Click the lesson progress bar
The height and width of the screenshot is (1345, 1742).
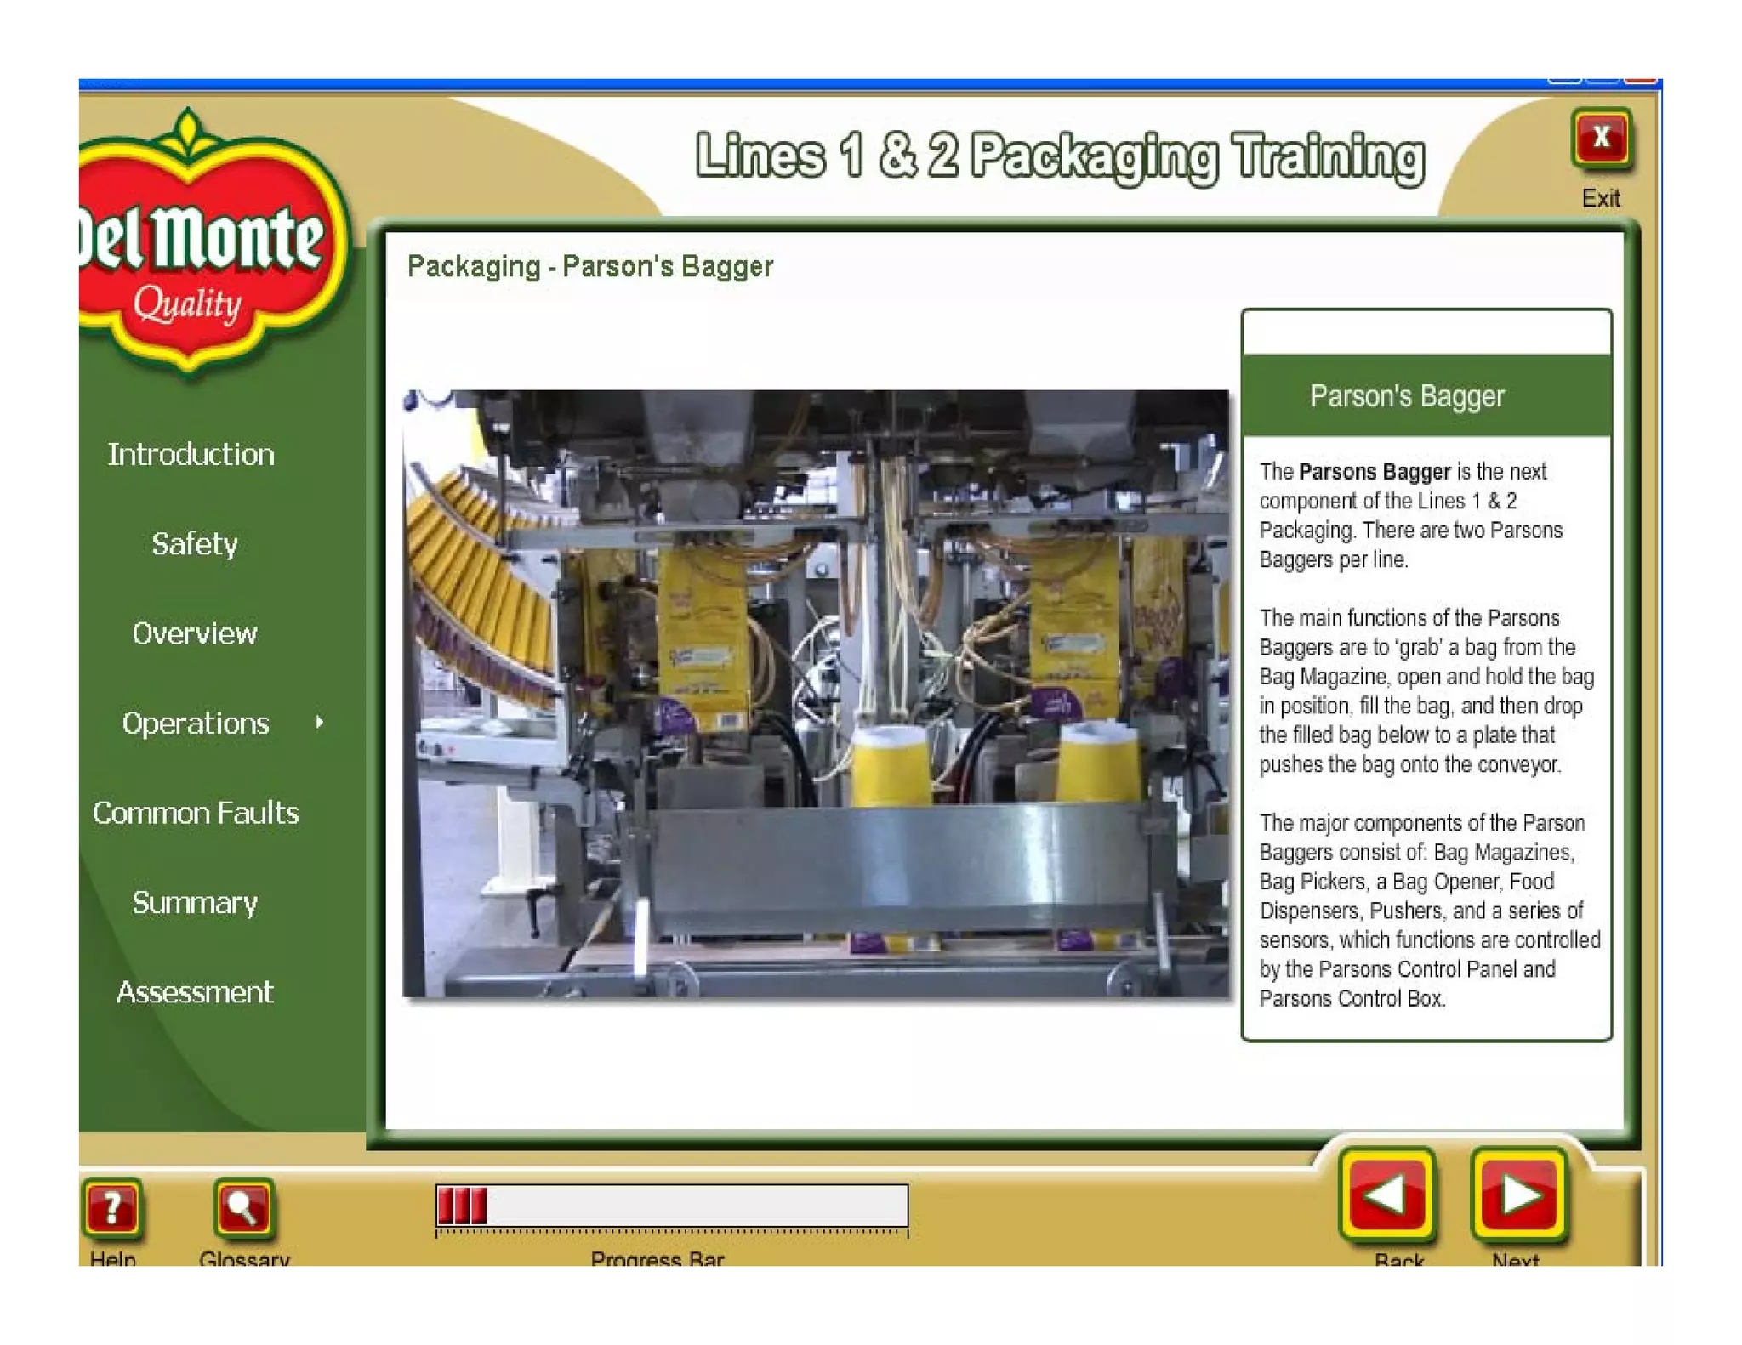671,1206
